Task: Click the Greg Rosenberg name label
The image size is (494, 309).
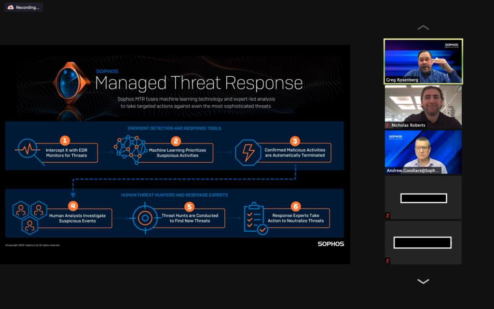Action: 402,80
